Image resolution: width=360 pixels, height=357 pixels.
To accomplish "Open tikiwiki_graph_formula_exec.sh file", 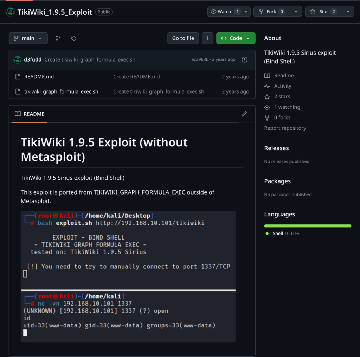I will tap(61, 92).
